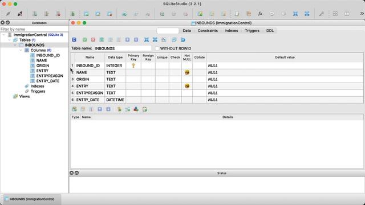
Task: Collapse the ImmigrationControl database node
Action: pyautogui.click(x=4, y=35)
